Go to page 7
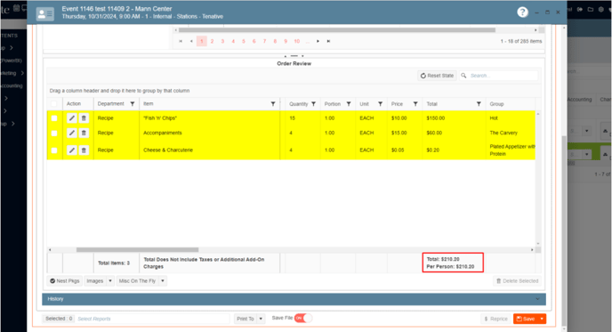 (x=264, y=41)
